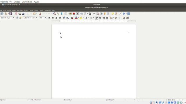Print the document using the printer icon
The width and height of the screenshot is (186, 104).
(20, 14)
